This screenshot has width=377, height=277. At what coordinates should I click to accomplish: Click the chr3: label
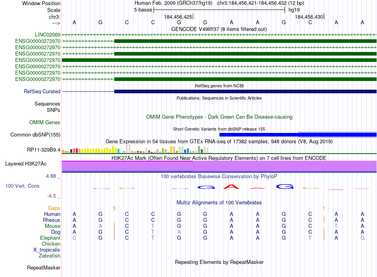pyautogui.click(x=54, y=17)
